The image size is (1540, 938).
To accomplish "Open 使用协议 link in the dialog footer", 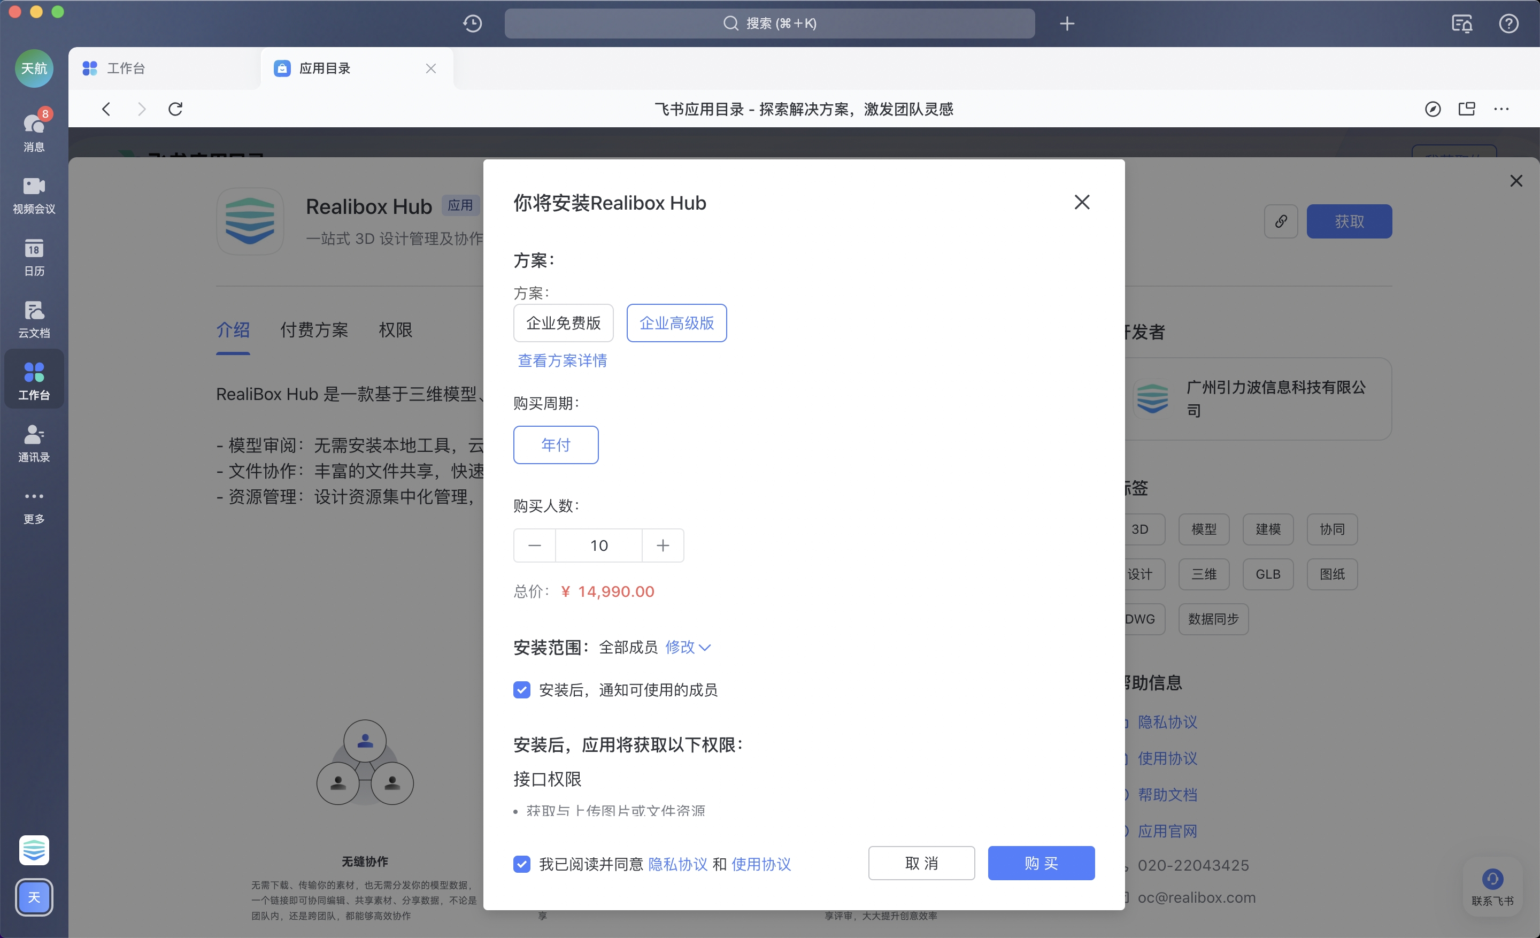I will [760, 864].
